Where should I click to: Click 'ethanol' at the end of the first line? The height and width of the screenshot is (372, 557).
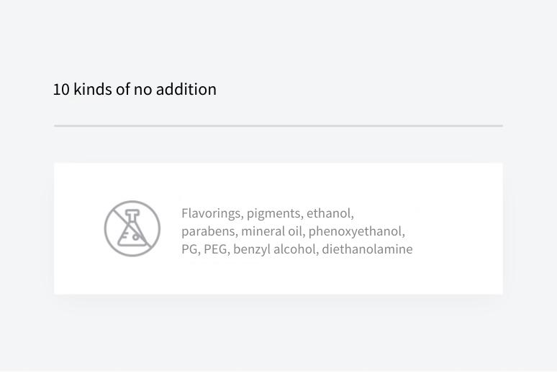pos(329,213)
